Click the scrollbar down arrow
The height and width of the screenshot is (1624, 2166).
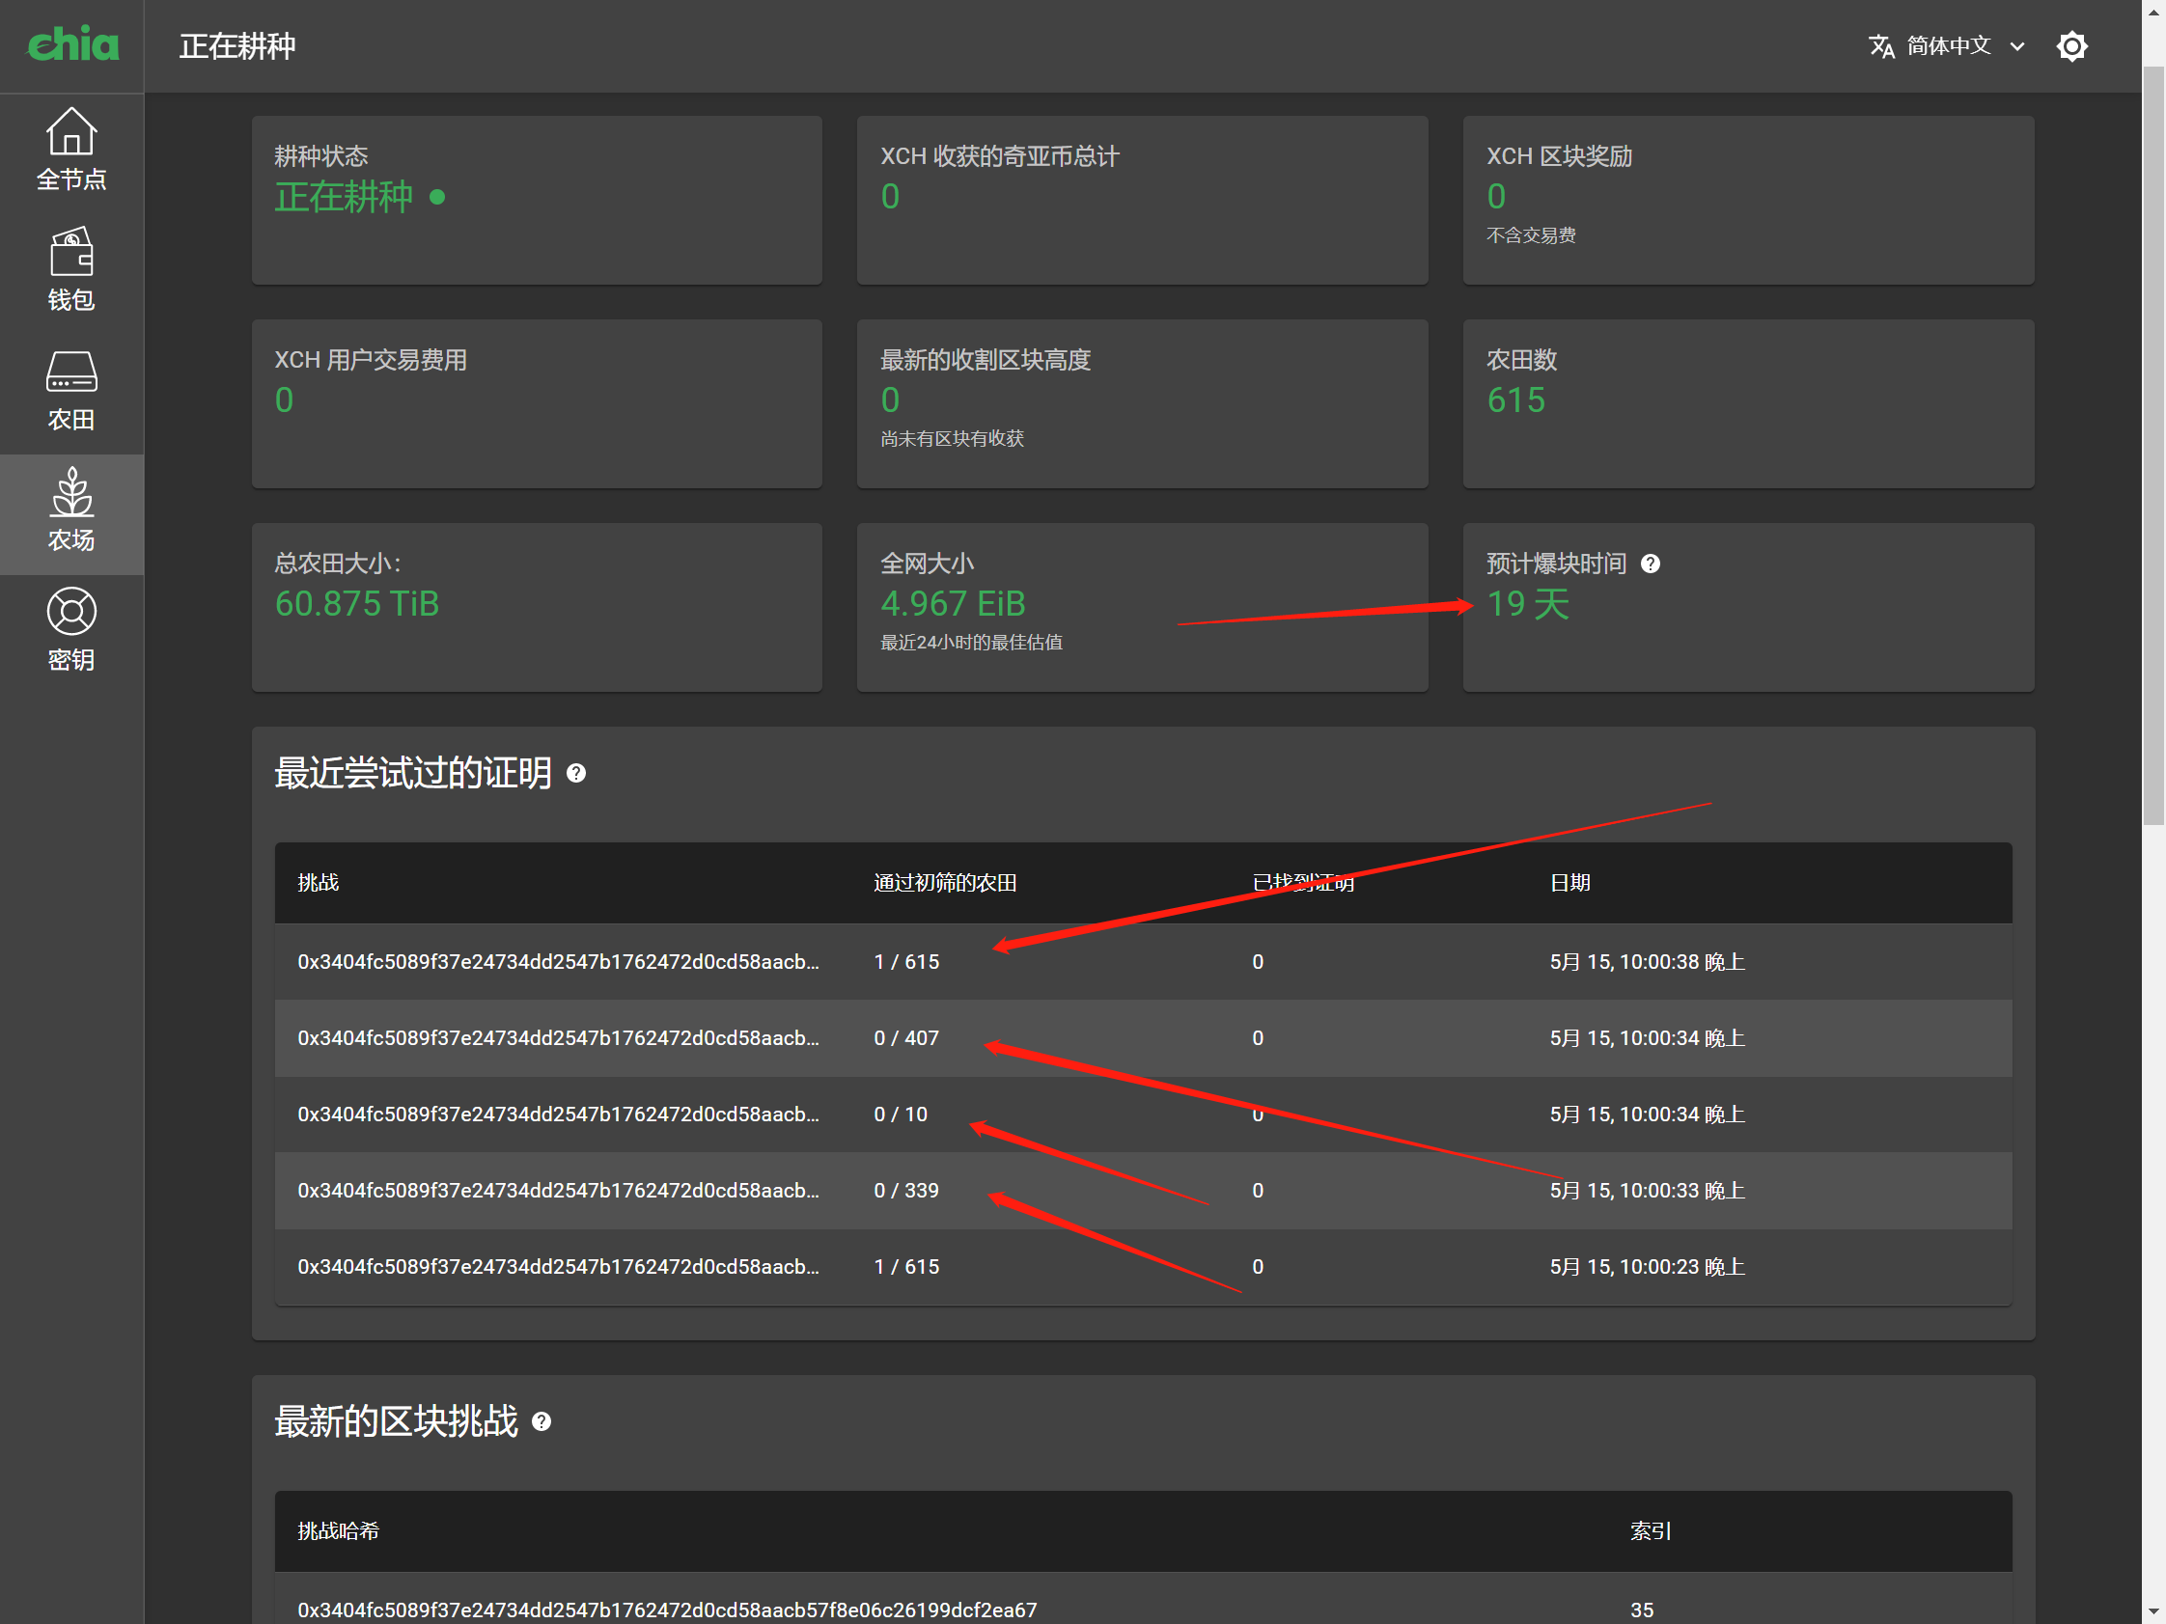tap(2153, 1610)
